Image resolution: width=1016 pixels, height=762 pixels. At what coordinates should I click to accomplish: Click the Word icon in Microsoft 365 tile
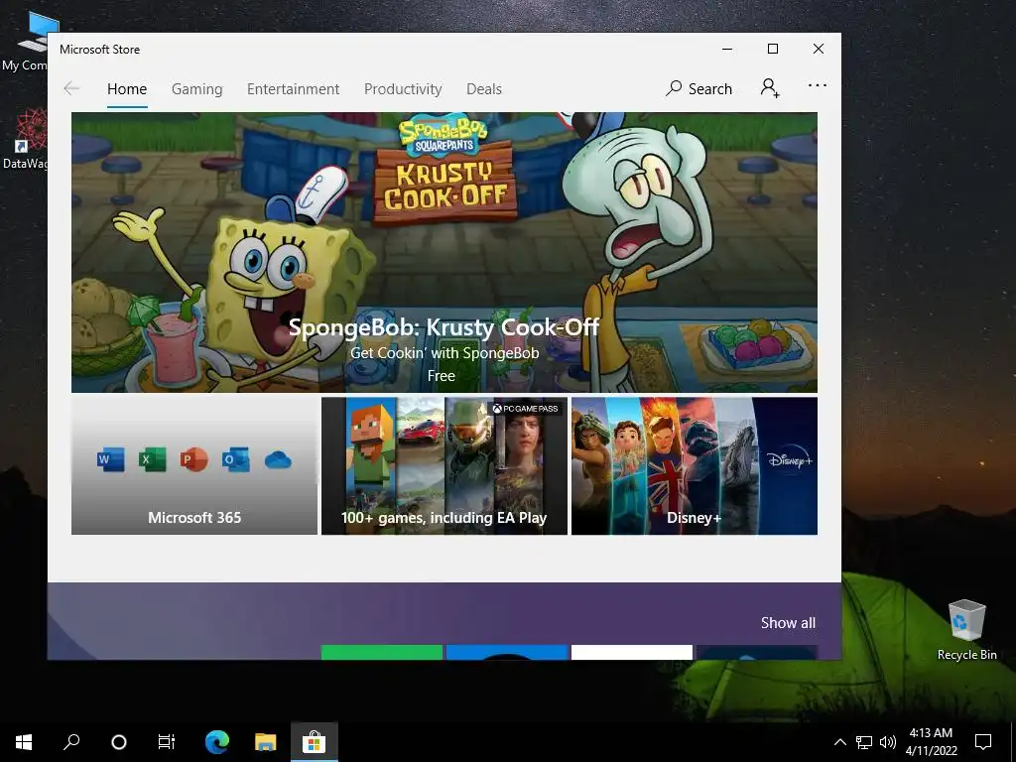click(111, 459)
